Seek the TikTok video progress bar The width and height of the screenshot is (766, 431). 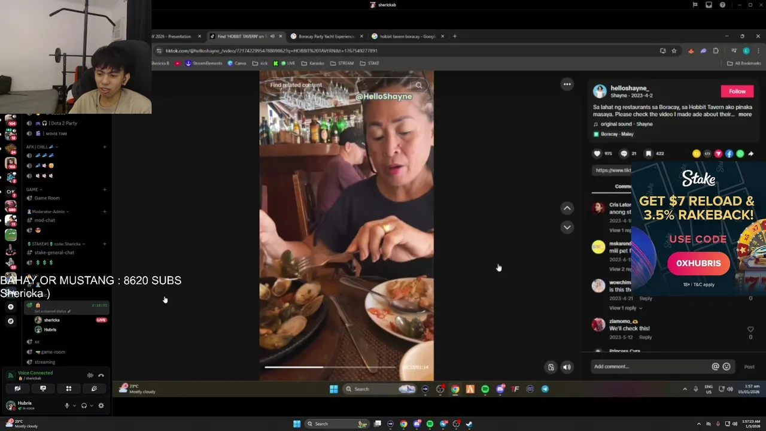330,367
